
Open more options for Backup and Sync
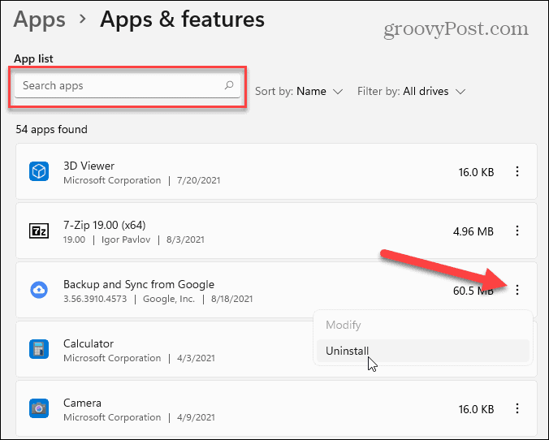pos(517,290)
